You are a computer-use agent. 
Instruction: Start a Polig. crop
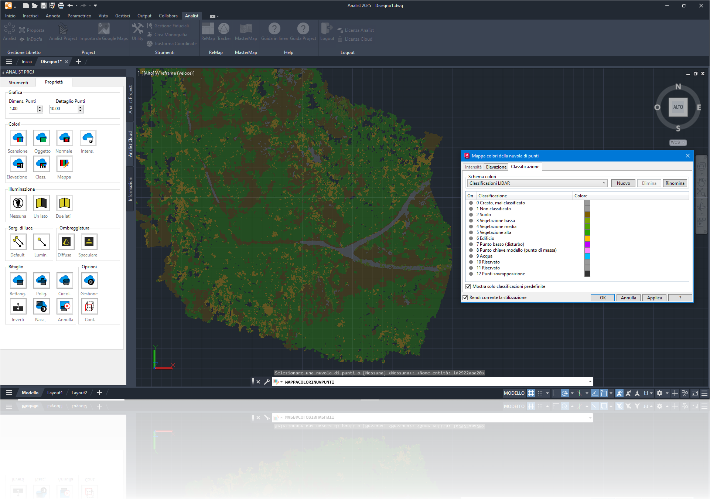(x=41, y=281)
